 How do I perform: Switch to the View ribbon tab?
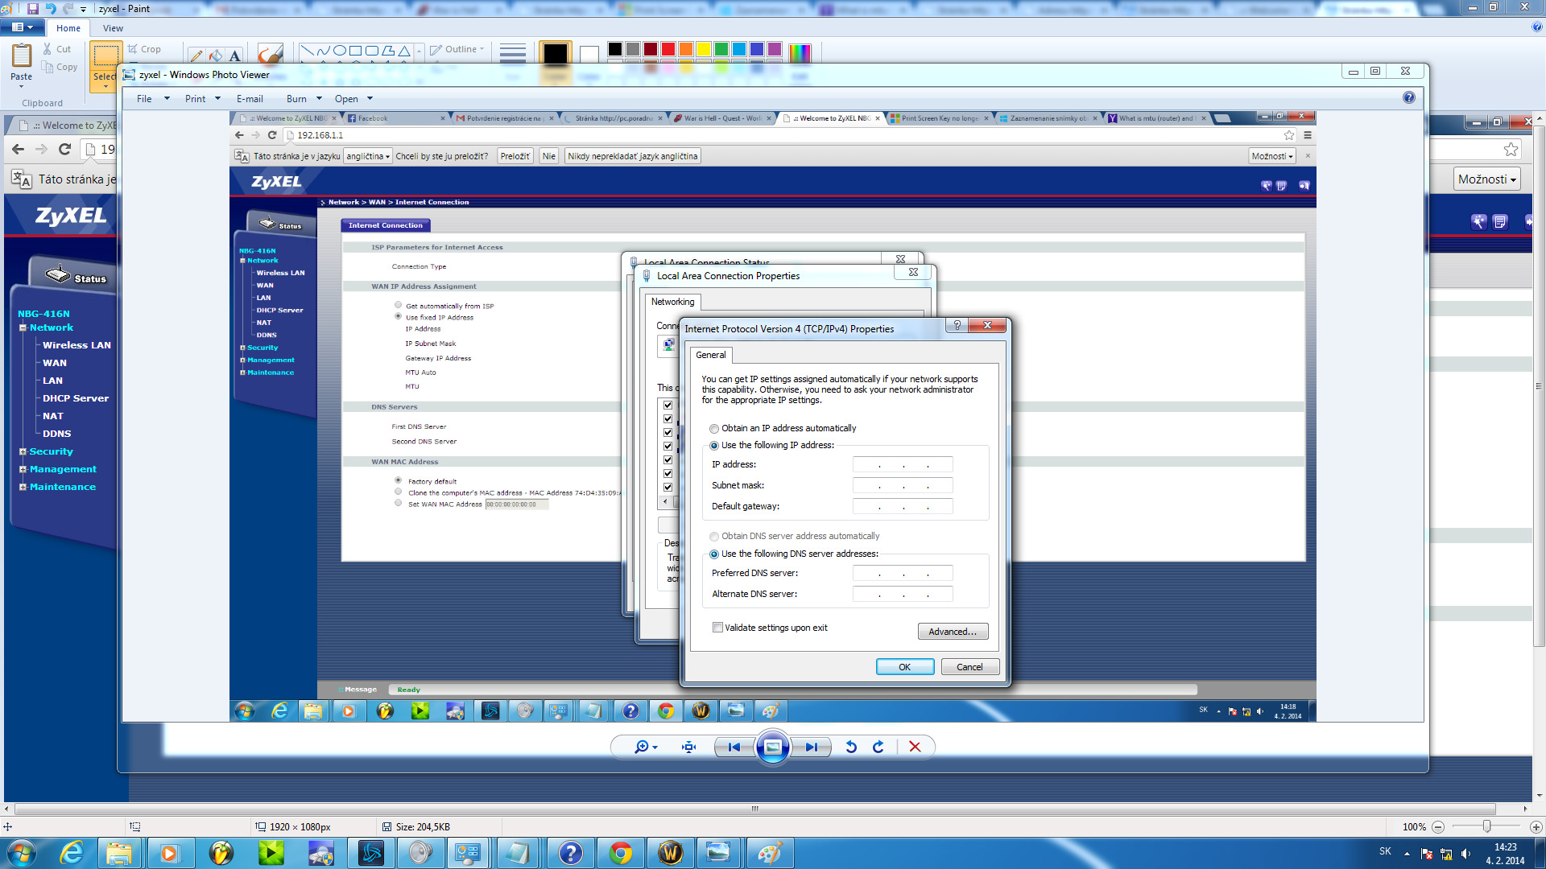click(113, 28)
